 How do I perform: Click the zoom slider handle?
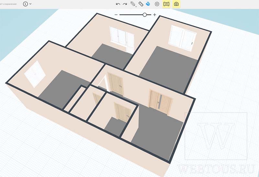(x=144, y=15)
